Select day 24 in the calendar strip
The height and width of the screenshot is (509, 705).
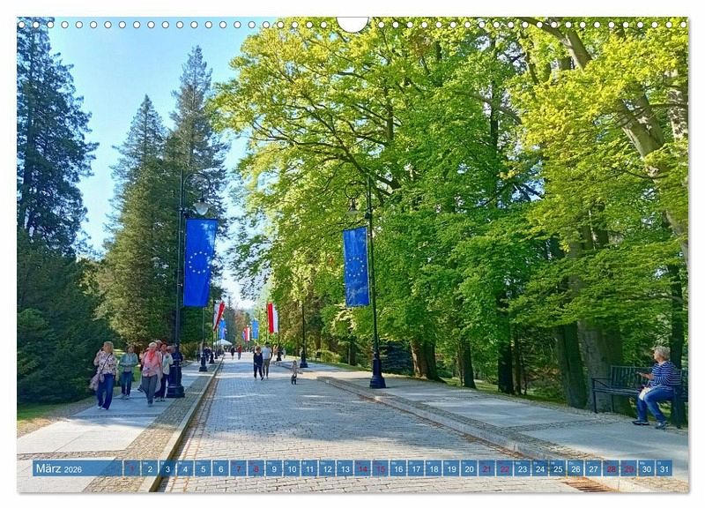(x=540, y=468)
